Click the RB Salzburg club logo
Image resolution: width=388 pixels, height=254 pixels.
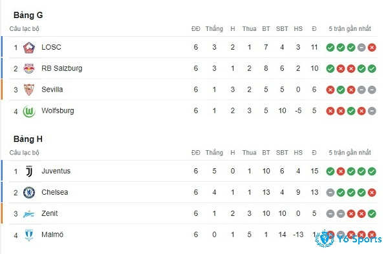point(29,68)
